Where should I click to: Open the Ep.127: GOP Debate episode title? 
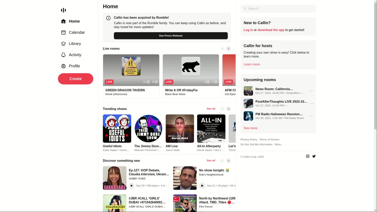pos(149,172)
